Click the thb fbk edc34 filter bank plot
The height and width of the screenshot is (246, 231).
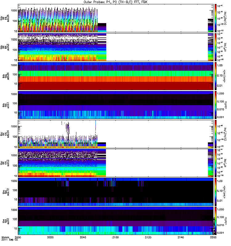116,76
